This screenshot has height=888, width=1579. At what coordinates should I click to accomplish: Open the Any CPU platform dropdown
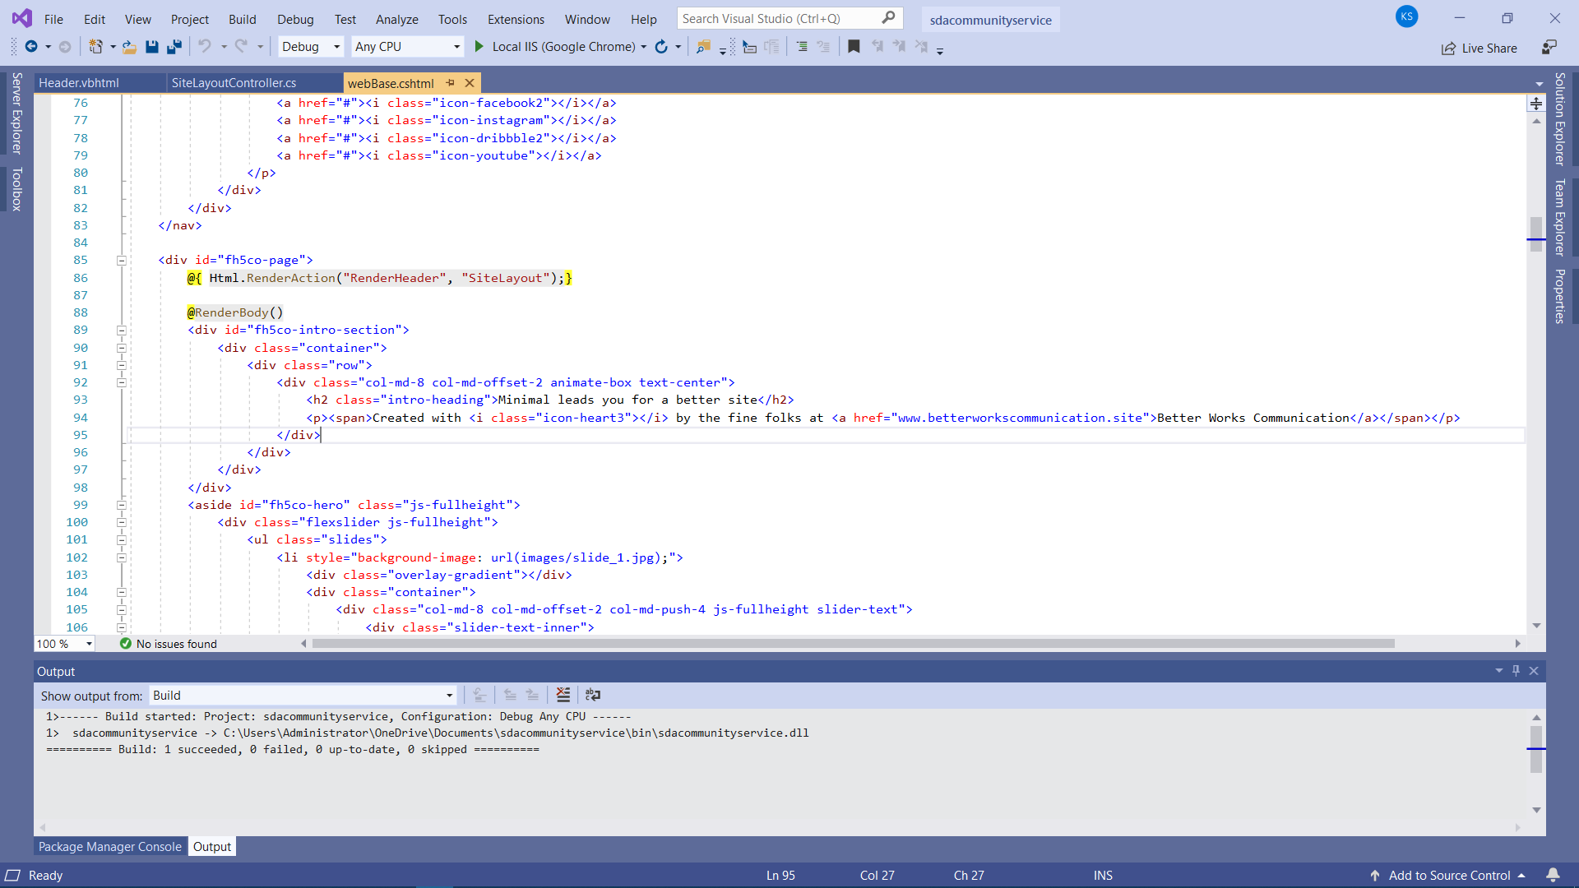pos(408,47)
